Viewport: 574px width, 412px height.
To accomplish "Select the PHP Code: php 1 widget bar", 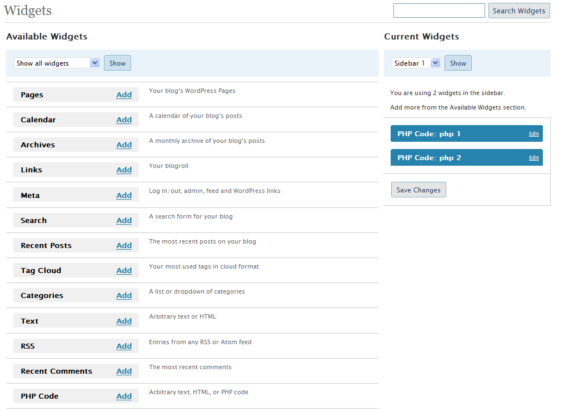I will 466,133.
